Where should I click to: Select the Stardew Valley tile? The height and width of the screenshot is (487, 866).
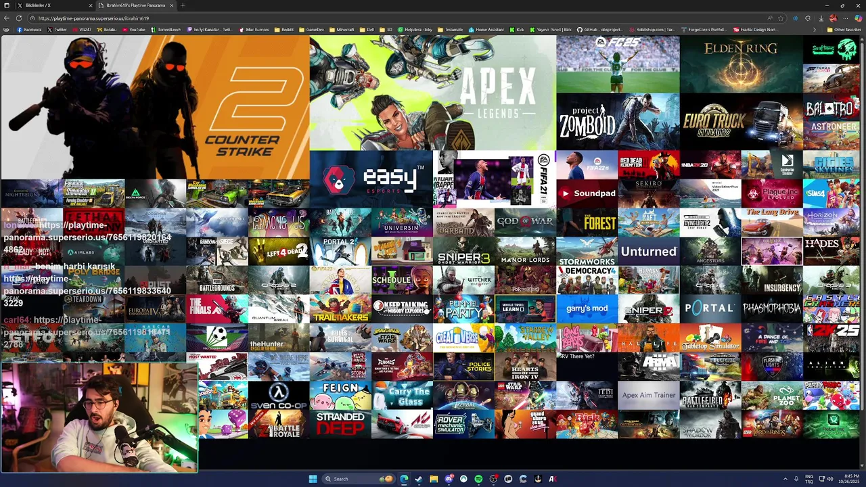pyautogui.click(x=525, y=337)
